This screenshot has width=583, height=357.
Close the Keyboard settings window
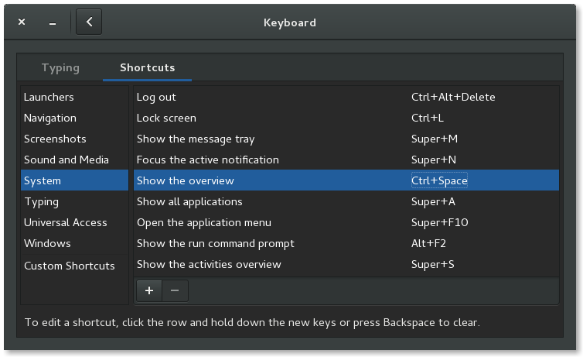[x=22, y=22]
